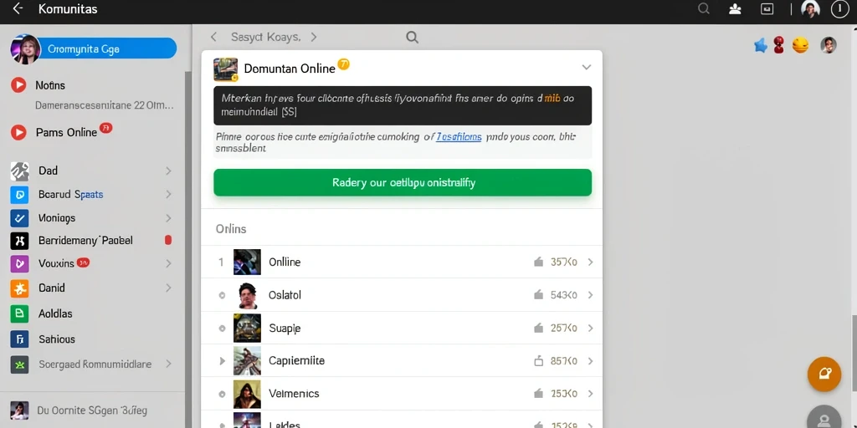Open the Notins red play icon
Screen dimensions: 857x428
(18, 85)
